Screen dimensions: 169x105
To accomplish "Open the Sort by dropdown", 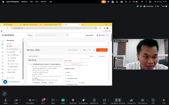I will coord(92,56).
